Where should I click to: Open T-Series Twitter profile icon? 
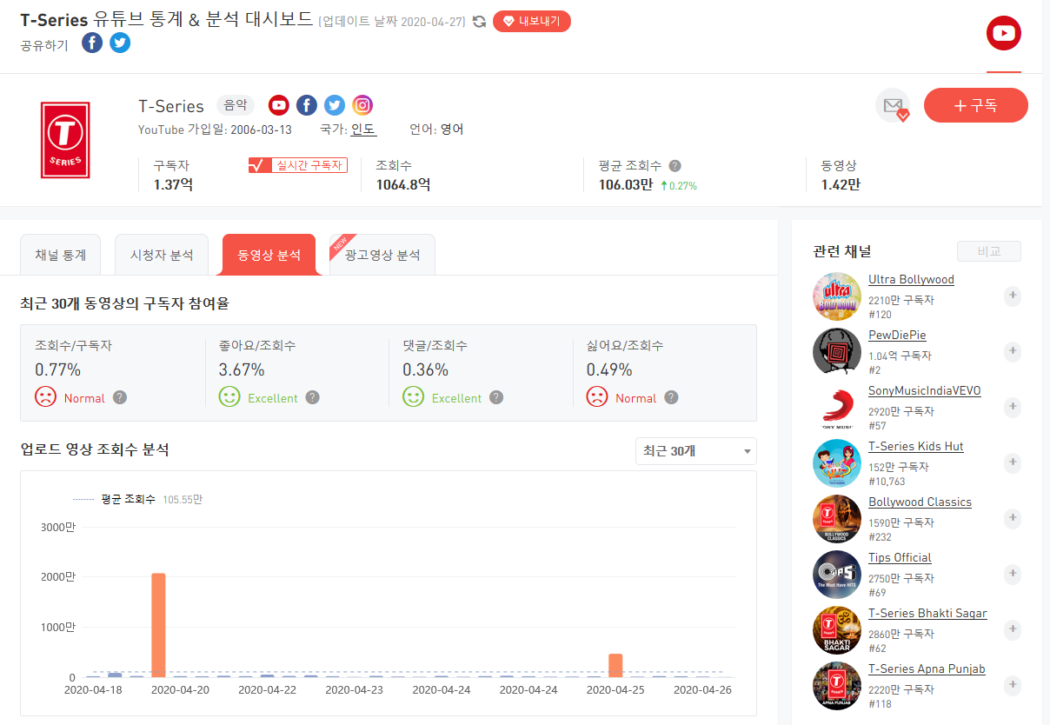click(335, 105)
